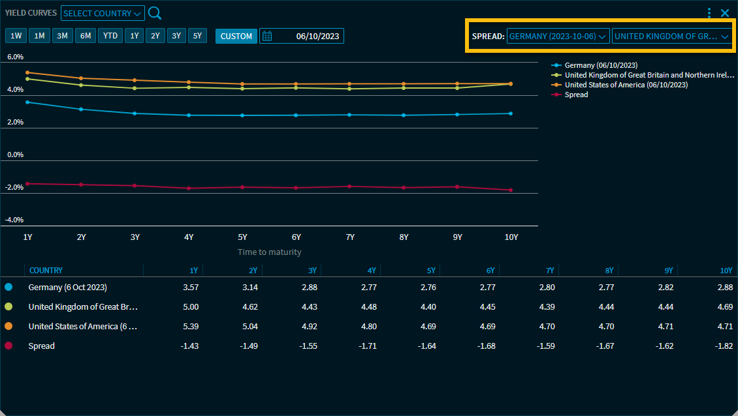This screenshot has width=738, height=416.
Task: Open the Germany (2023-10-06) spread dropdown
Action: [558, 36]
